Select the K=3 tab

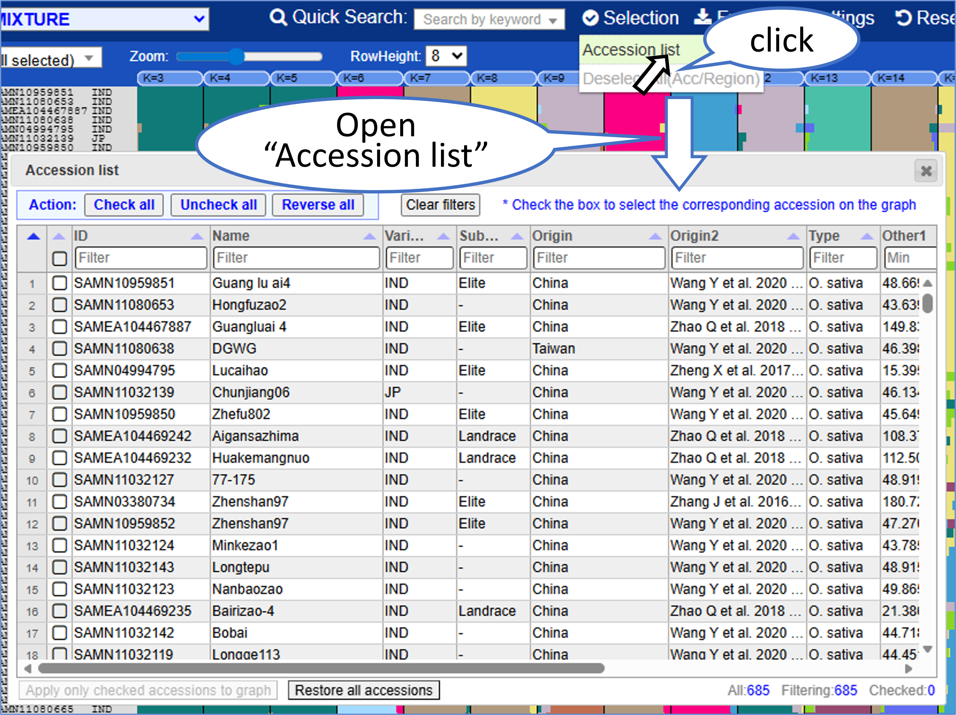170,78
